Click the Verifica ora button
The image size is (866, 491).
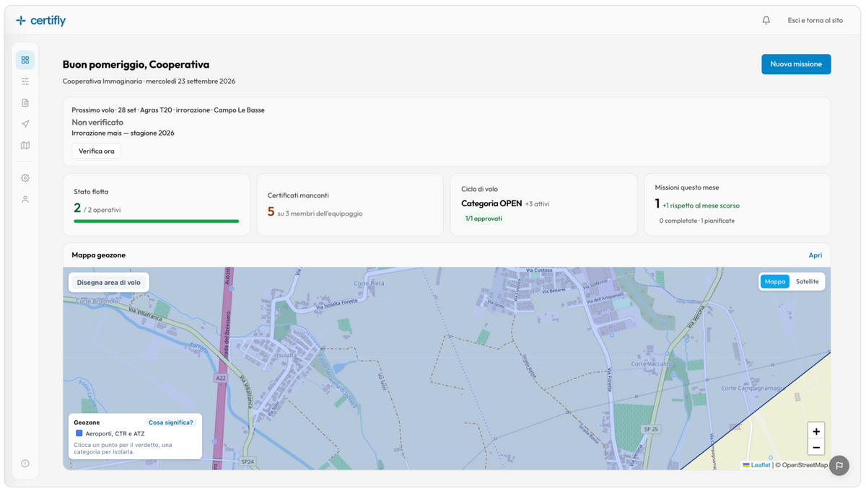click(x=97, y=151)
